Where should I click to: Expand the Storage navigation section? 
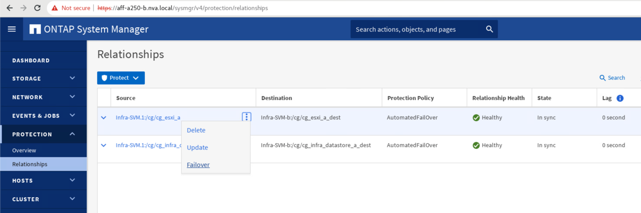(x=43, y=78)
